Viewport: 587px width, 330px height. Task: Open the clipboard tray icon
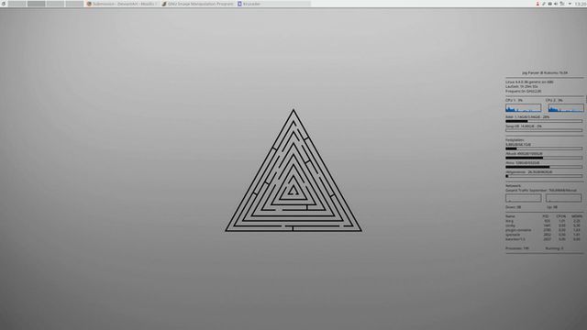(x=544, y=4)
